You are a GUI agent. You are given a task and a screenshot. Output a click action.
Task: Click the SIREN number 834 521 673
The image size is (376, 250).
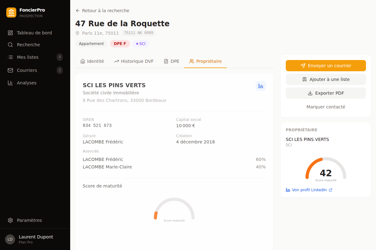(97, 125)
